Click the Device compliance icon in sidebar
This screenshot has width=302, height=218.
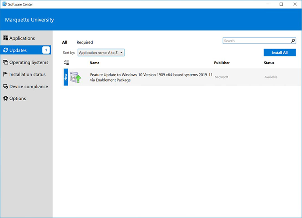click(6, 86)
